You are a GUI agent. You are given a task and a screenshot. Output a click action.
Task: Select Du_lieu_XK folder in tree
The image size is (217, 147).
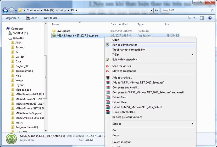20,66
